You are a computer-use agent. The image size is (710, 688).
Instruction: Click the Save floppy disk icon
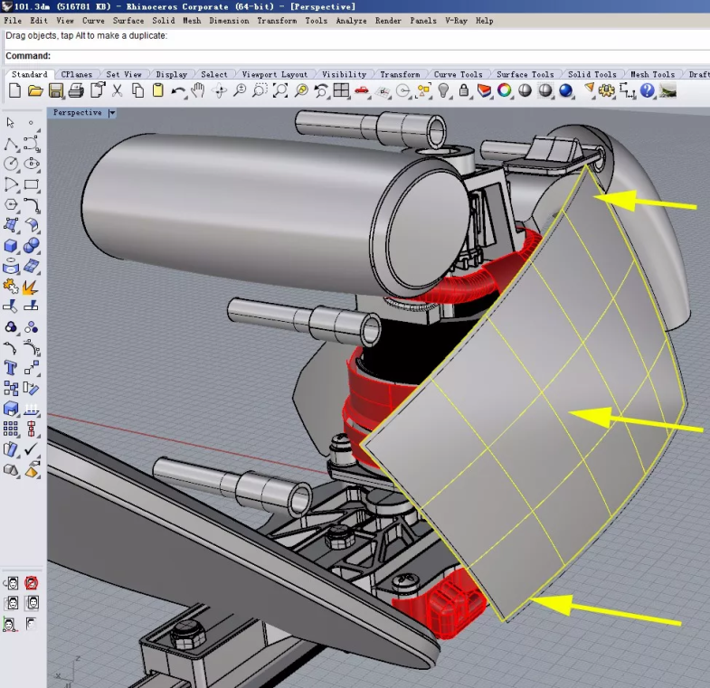tap(56, 90)
